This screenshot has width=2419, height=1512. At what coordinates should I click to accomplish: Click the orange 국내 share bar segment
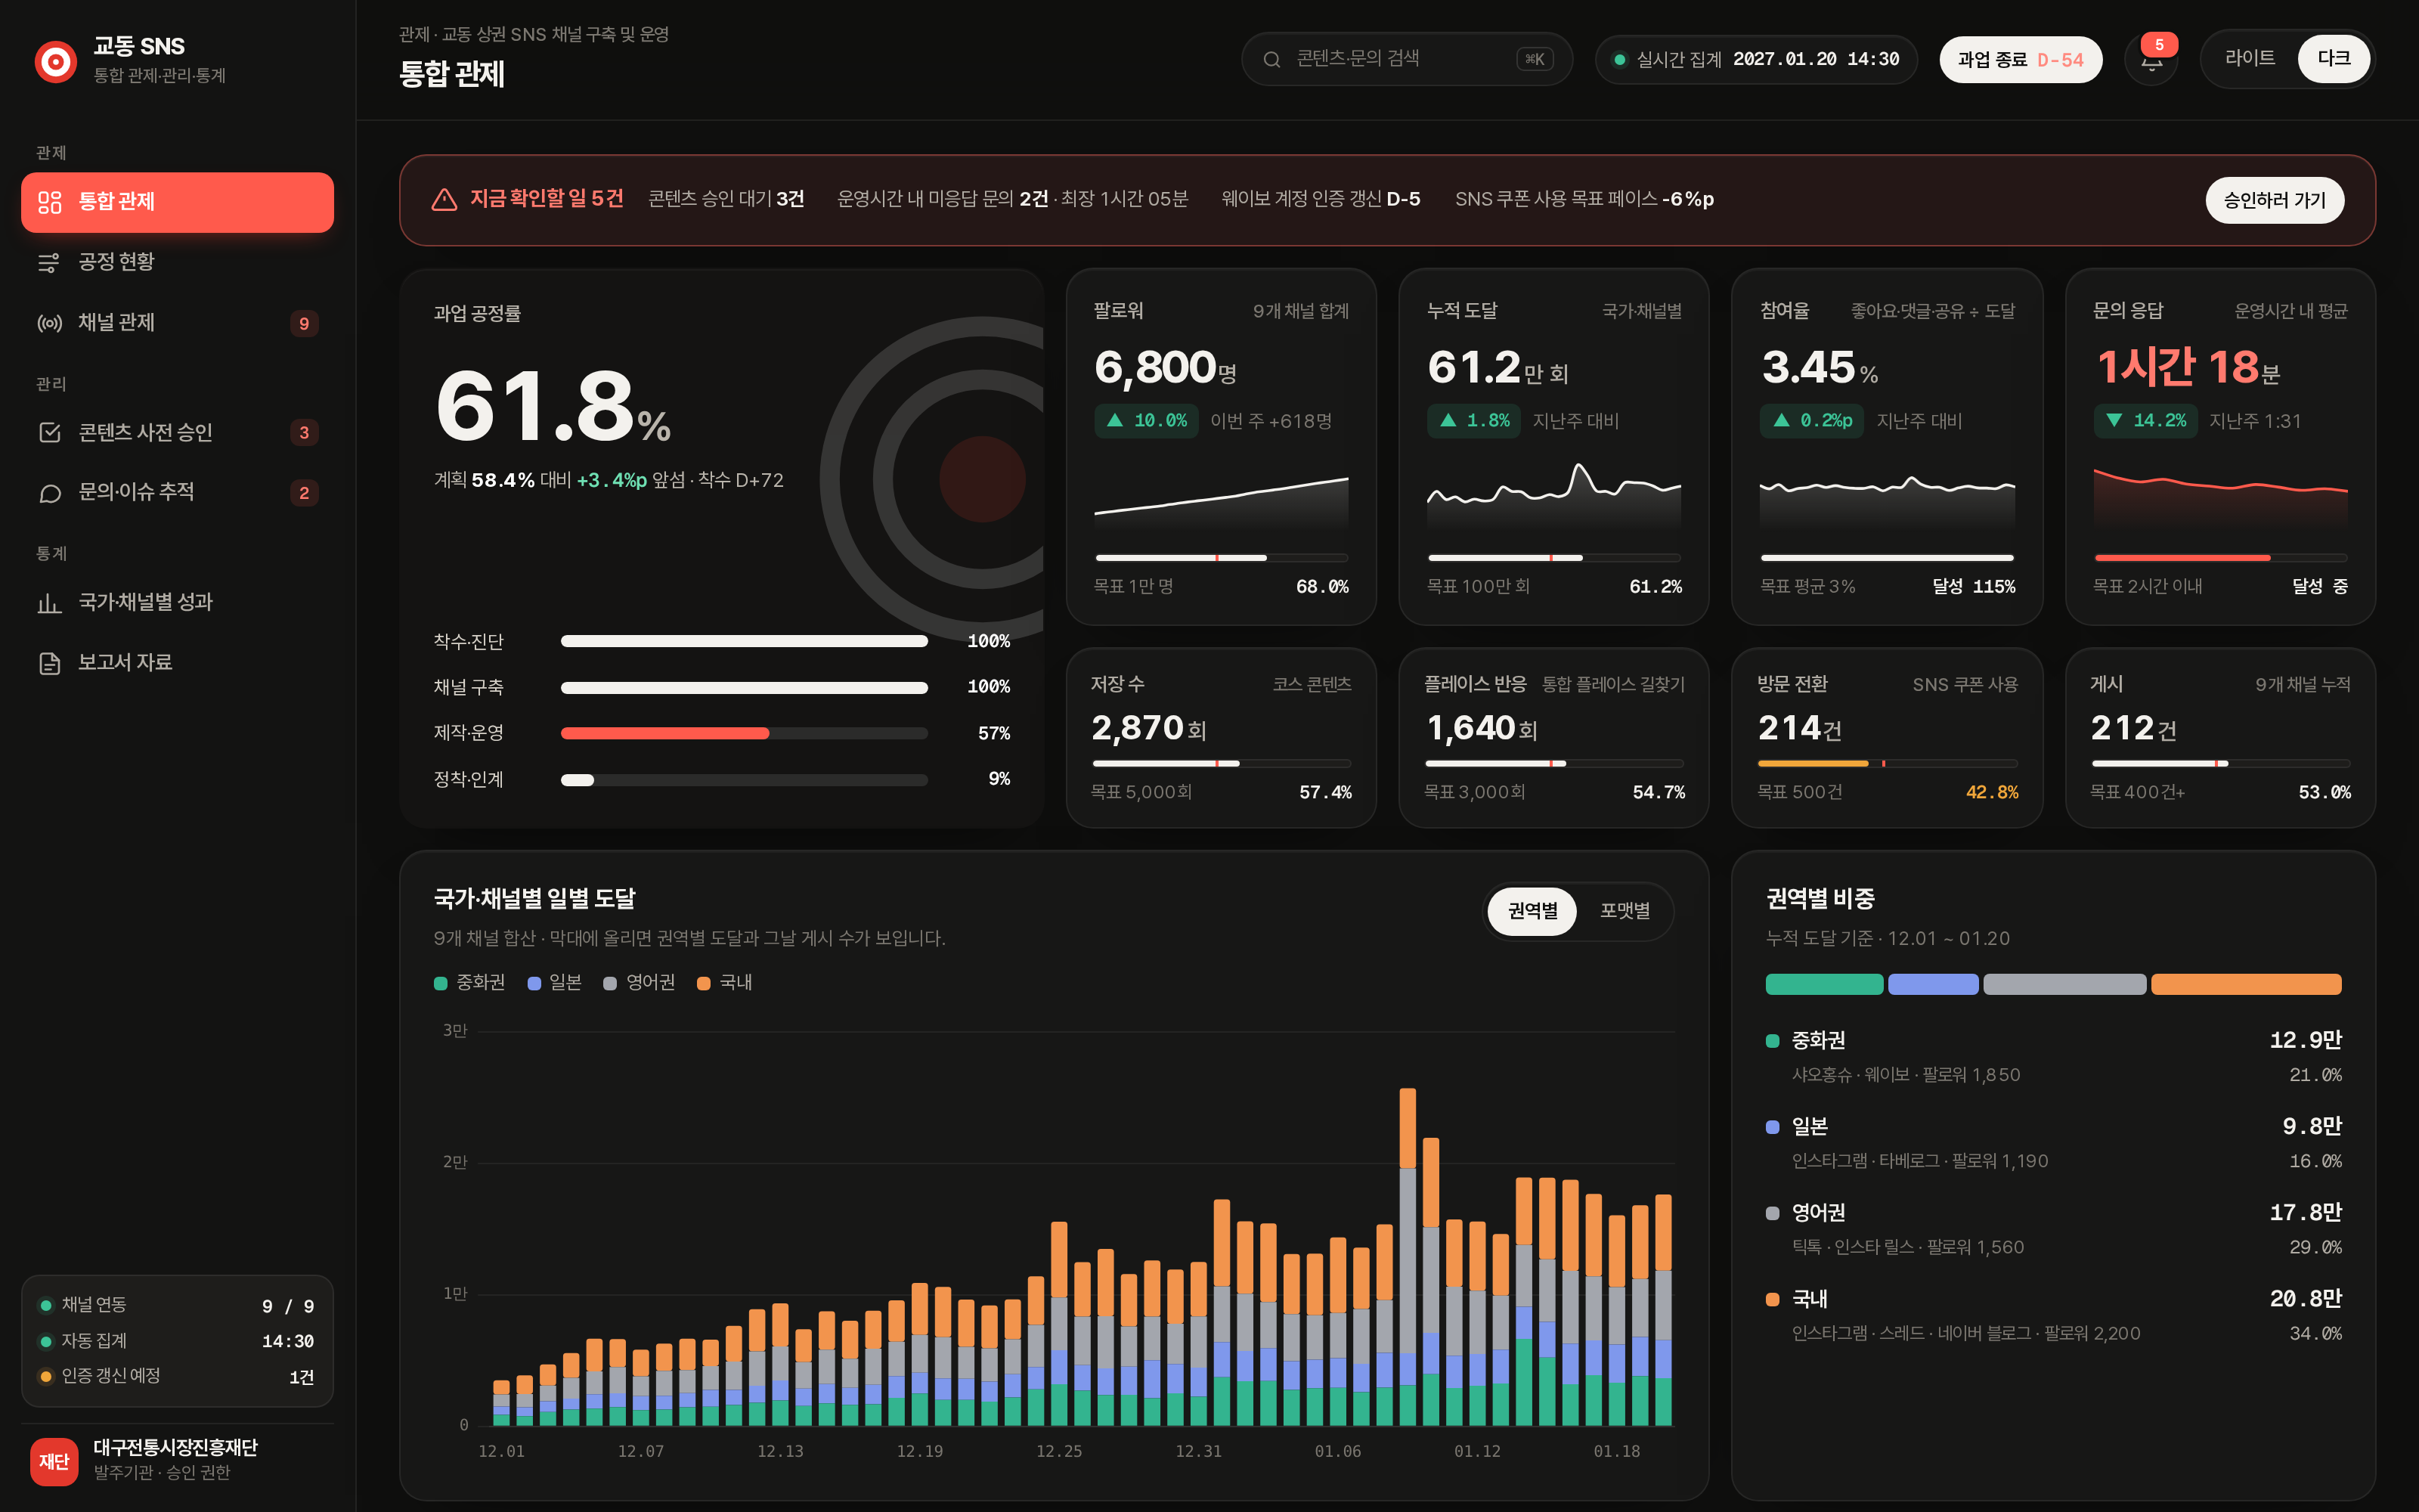click(2246, 984)
